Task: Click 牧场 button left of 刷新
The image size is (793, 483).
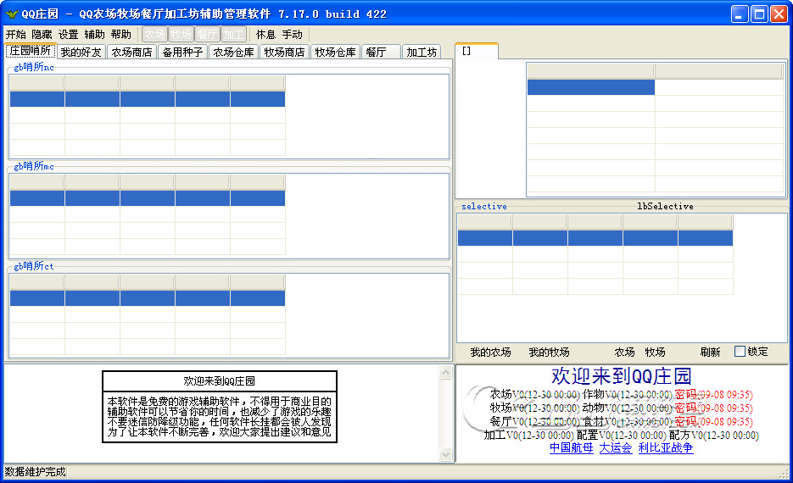Action: [655, 353]
